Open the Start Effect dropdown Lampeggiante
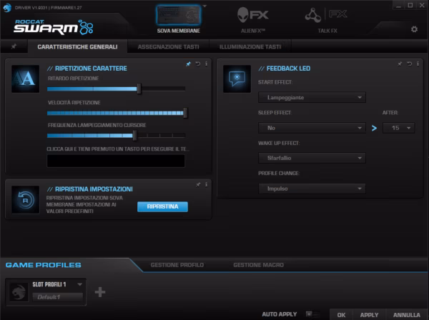The height and width of the screenshot is (320, 429). (x=312, y=97)
